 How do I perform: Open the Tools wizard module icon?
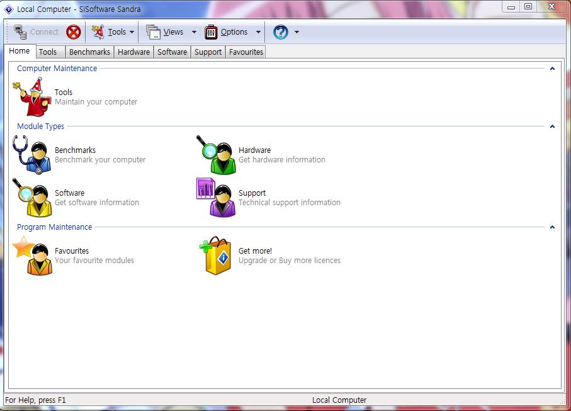32,97
